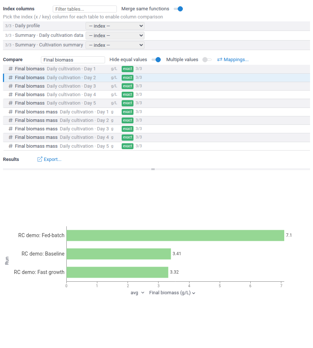
Task: Select the Final biomass Day 2 row
Action: 156,78
